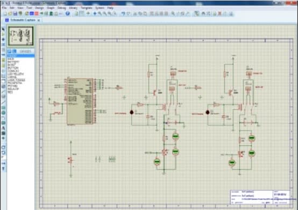The width and height of the screenshot is (298, 210).
Task: Click the L library manage button
Action: [x=15, y=51]
